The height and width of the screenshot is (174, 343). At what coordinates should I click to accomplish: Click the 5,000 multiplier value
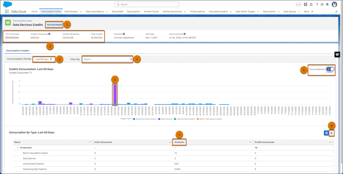177,169
